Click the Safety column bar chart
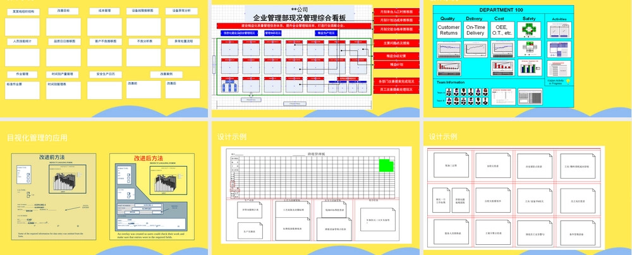 (x=529, y=68)
